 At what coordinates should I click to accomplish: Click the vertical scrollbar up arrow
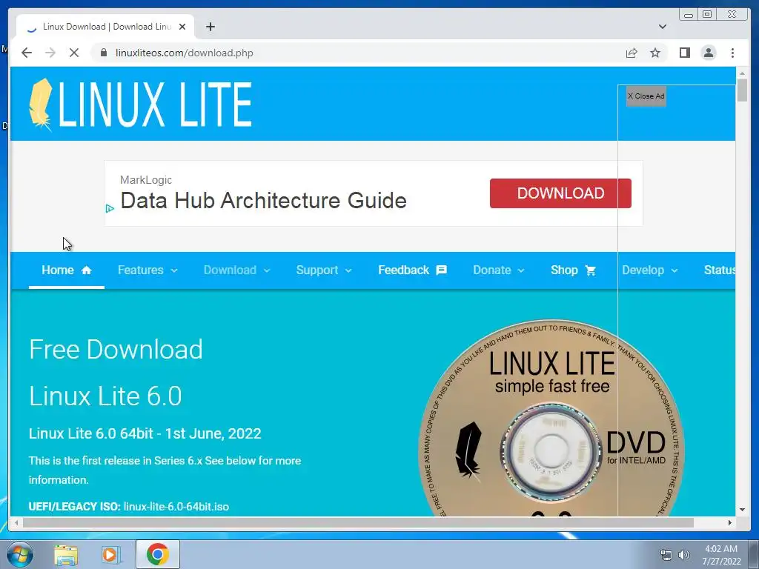point(741,73)
